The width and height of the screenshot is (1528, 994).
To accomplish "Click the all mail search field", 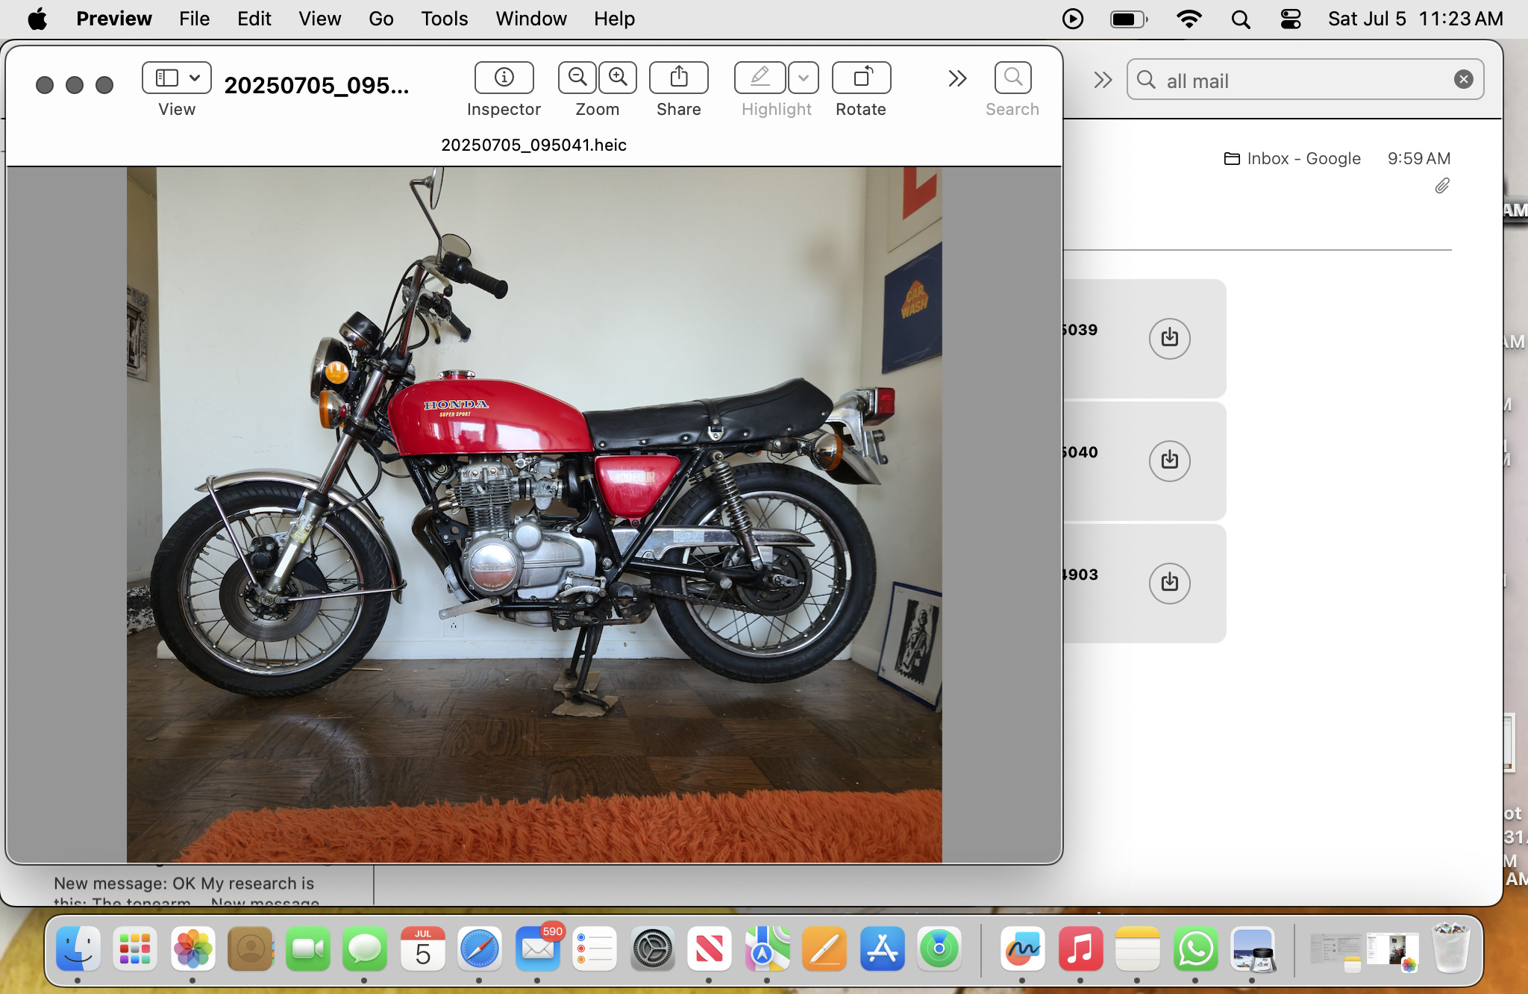I will pyautogui.click(x=1298, y=81).
